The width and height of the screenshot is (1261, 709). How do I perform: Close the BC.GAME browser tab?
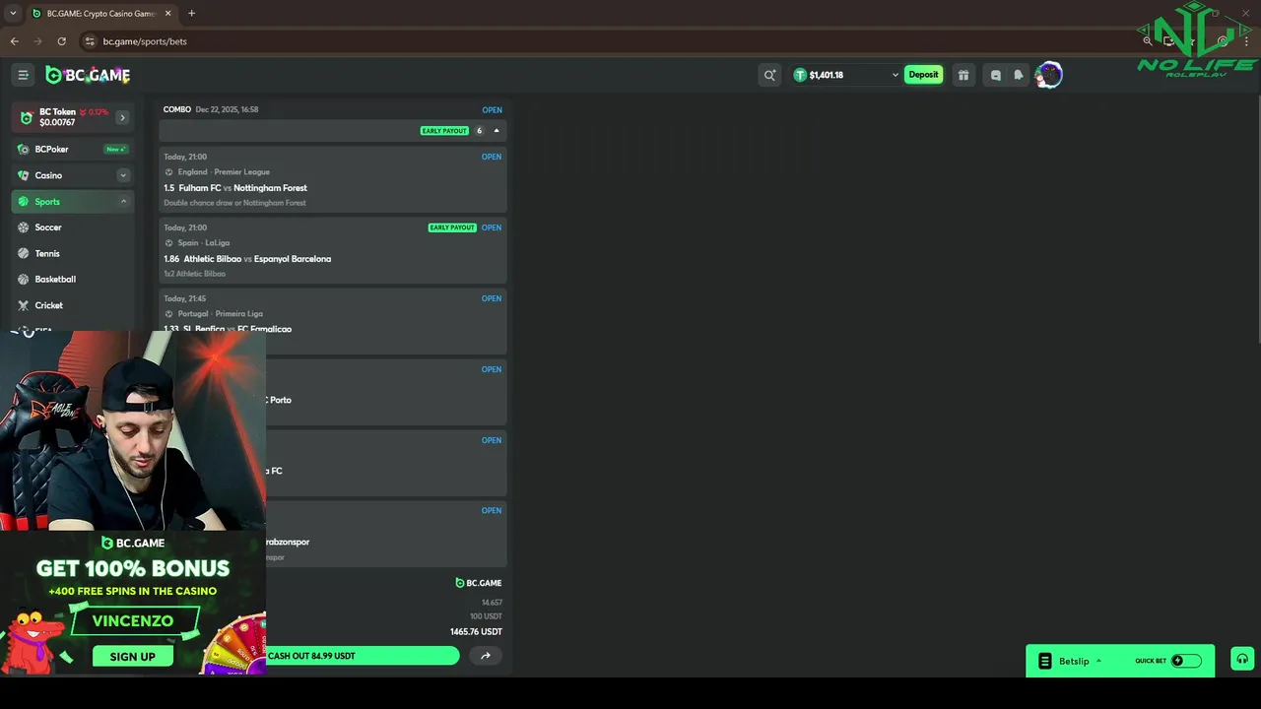[167, 14]
